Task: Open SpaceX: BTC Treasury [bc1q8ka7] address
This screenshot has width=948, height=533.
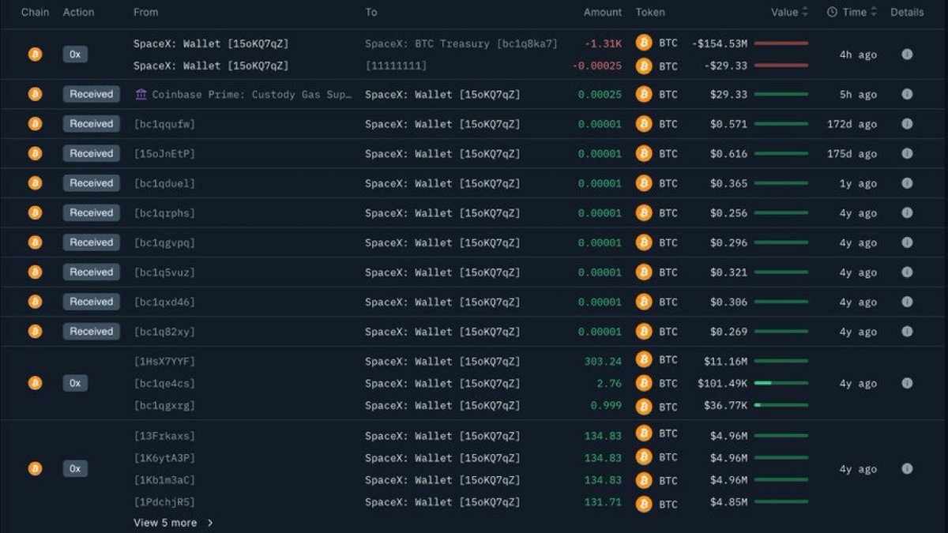Action: tap(461, 43)
